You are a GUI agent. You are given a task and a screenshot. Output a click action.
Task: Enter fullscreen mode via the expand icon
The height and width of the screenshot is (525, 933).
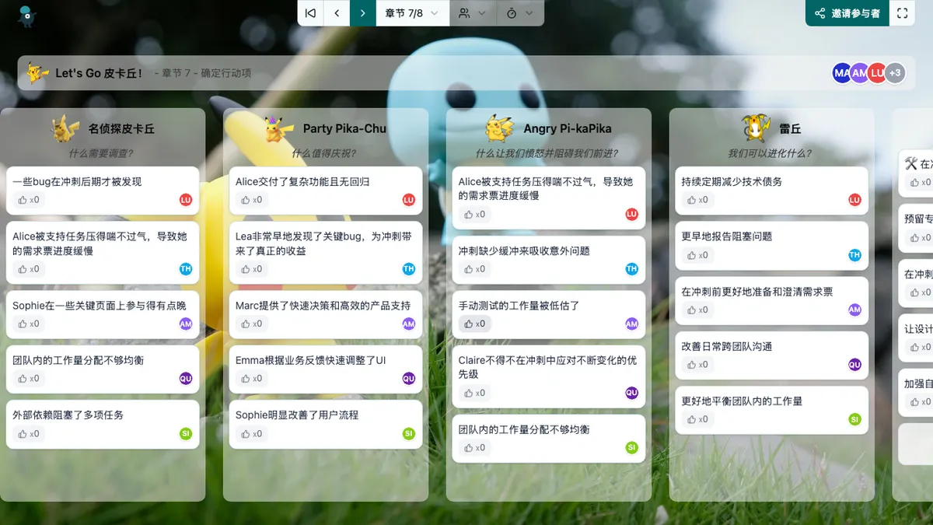click(x=903, y=13)
